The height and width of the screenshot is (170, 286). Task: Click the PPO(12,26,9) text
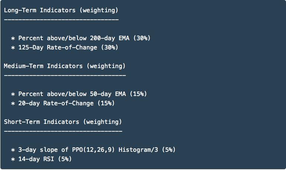click(x=93, y=150)
